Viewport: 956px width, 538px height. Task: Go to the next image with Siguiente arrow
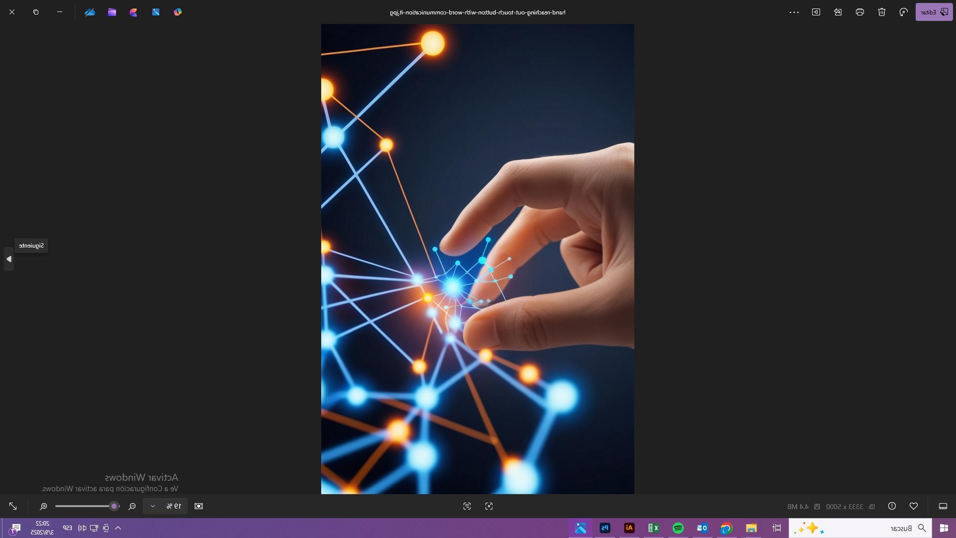[x=8, y=259]
